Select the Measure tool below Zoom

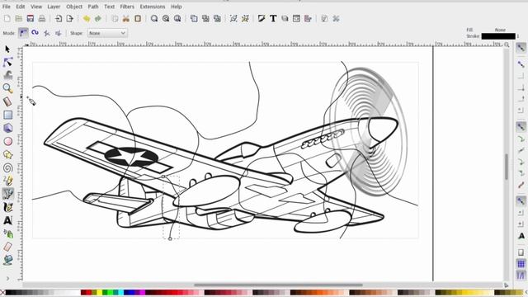pyautogui.click(x=7, y=101)
